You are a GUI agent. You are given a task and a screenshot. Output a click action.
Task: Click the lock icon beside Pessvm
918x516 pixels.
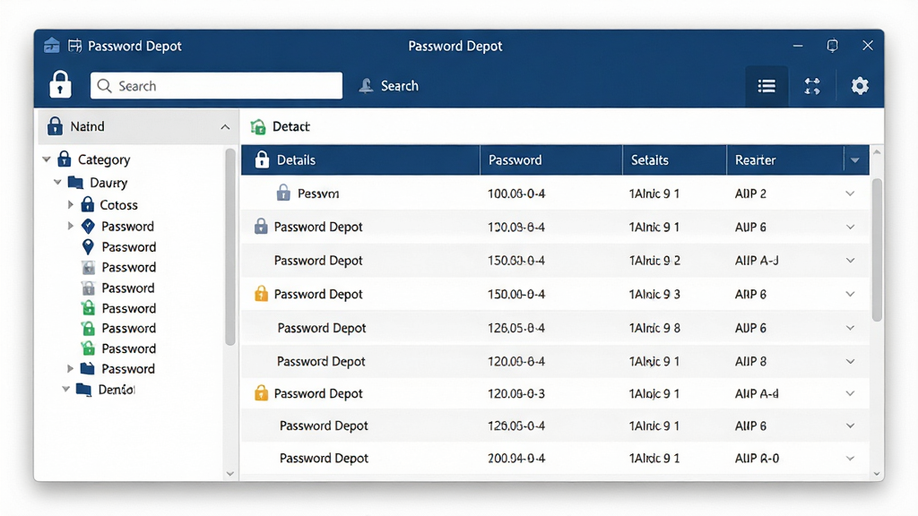283,193
